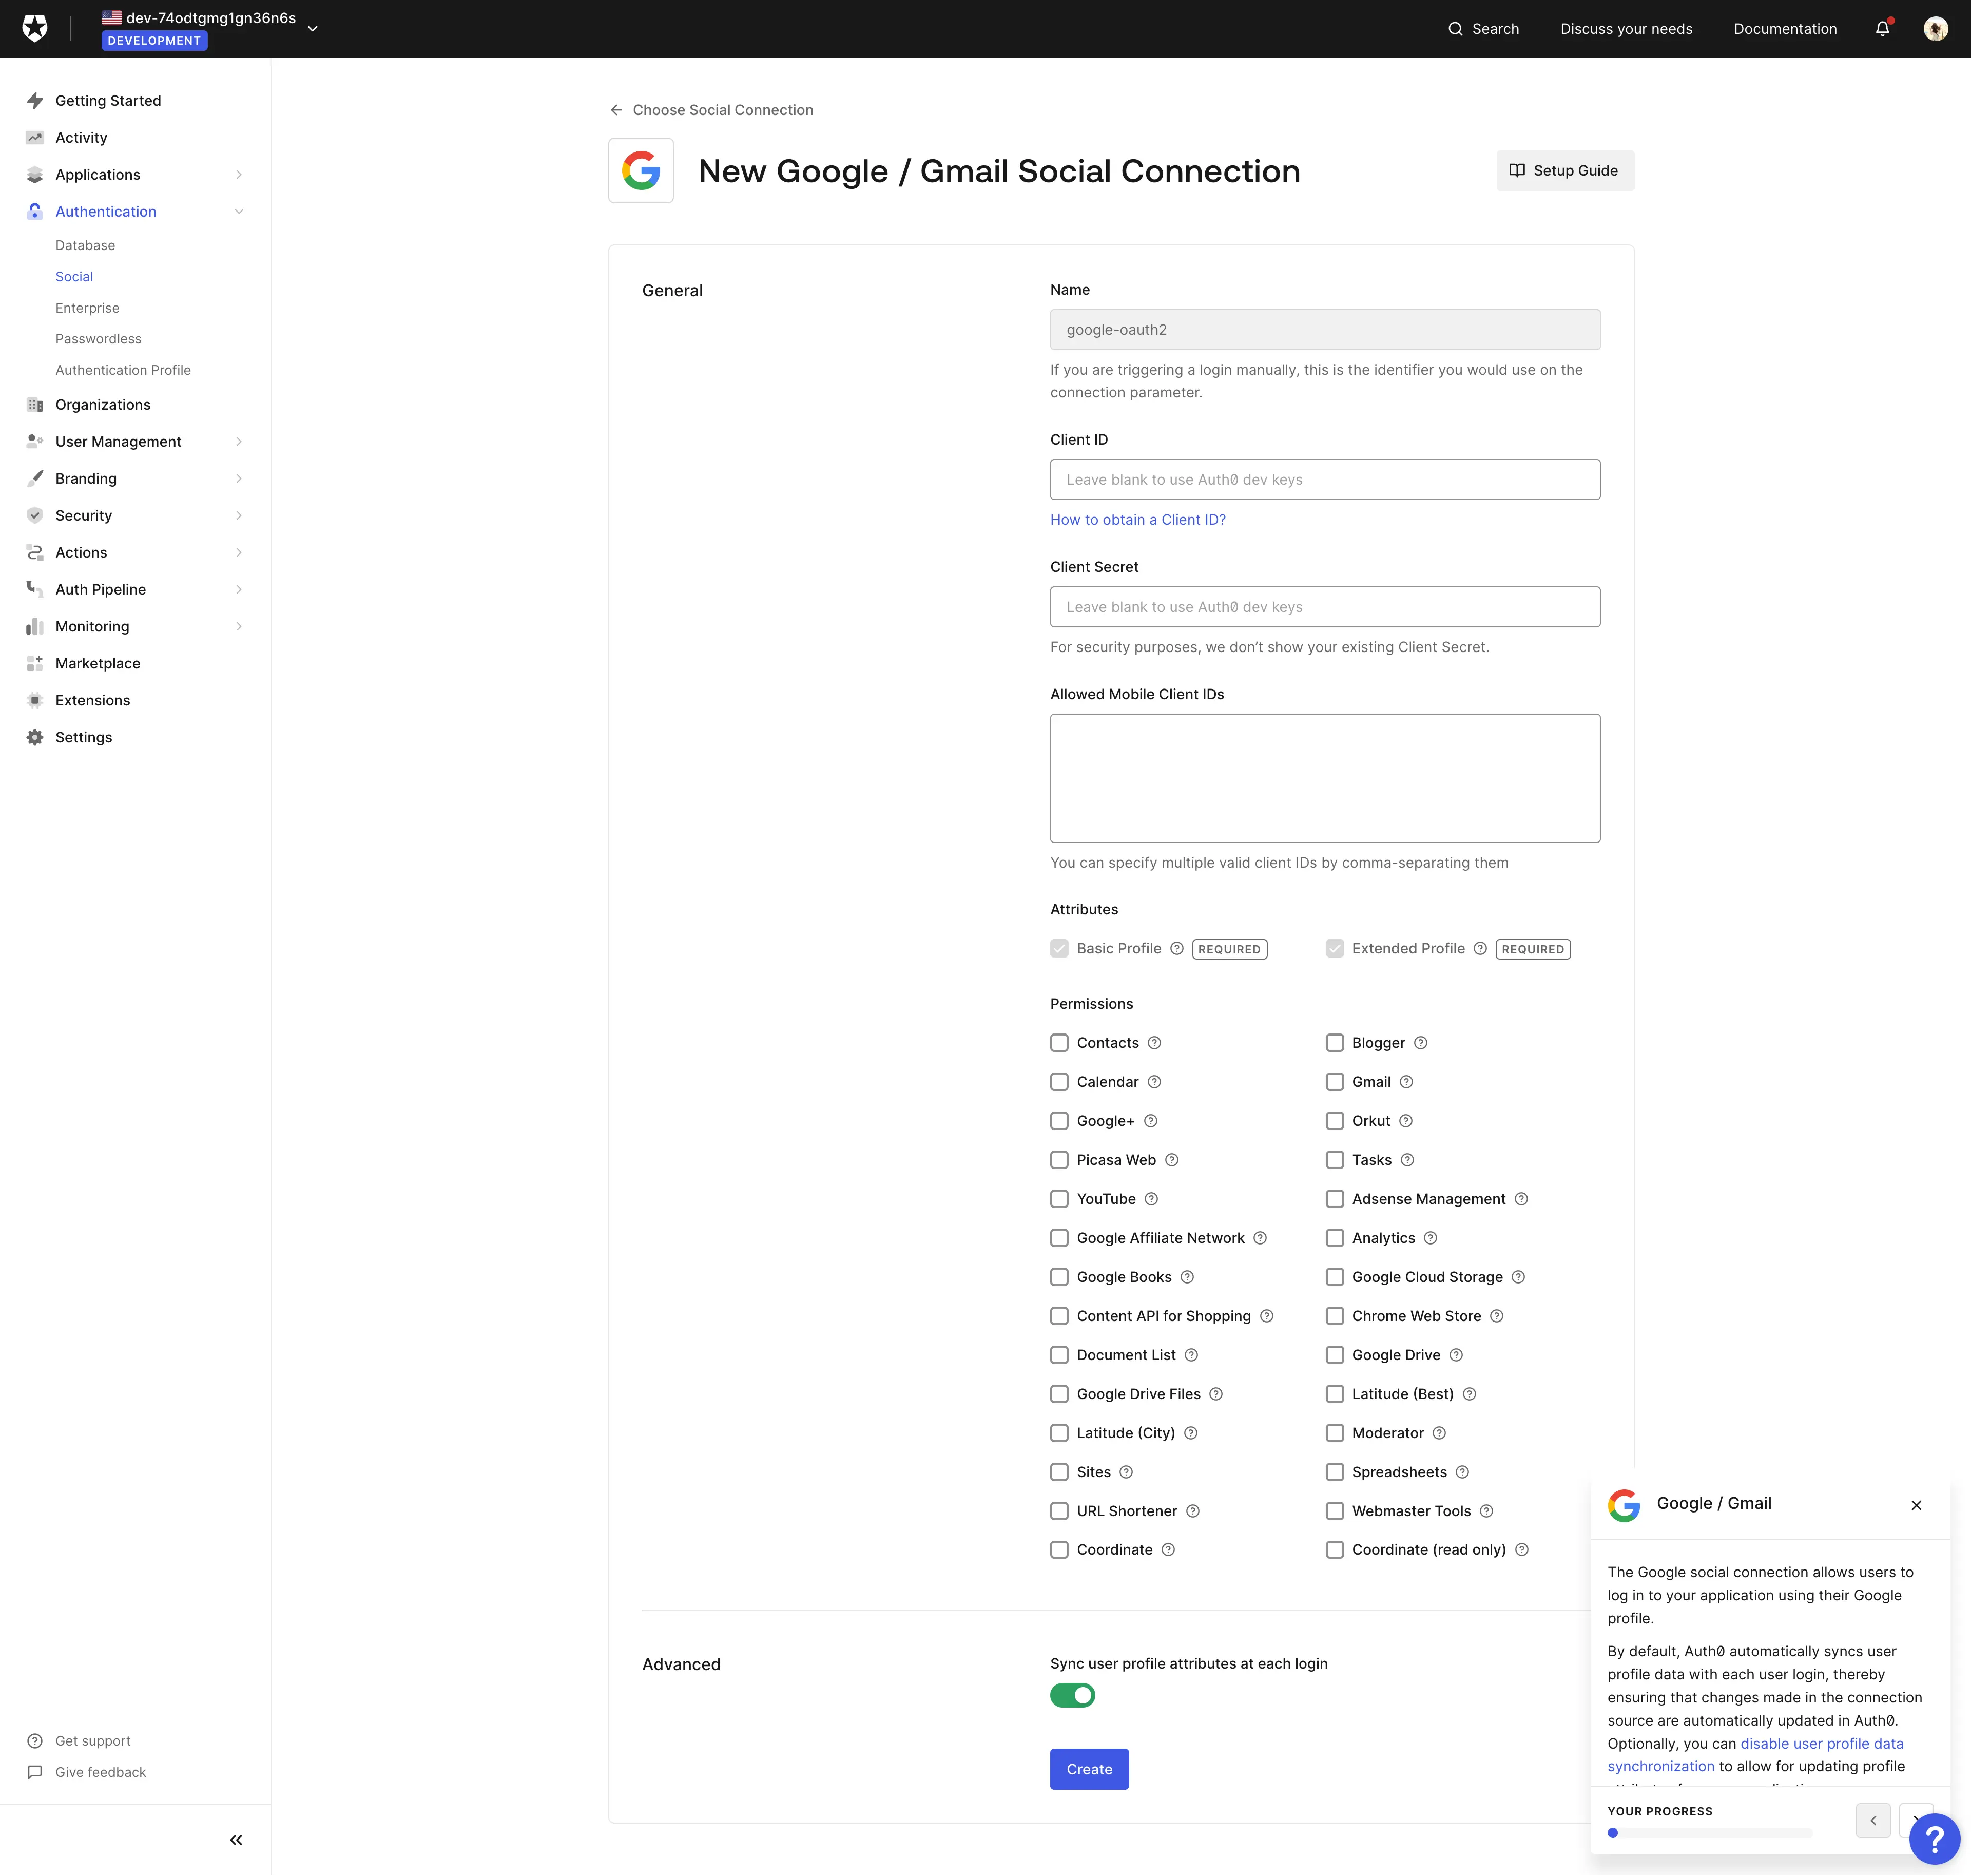Click the Google logo beside the connection title

pos(641,170)
